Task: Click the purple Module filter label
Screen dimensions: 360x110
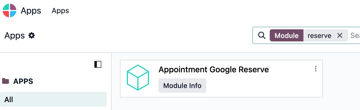Action: tap(287, 35)
